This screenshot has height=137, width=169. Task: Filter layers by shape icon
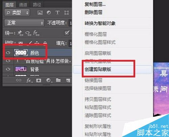click(x=67, y=12)
